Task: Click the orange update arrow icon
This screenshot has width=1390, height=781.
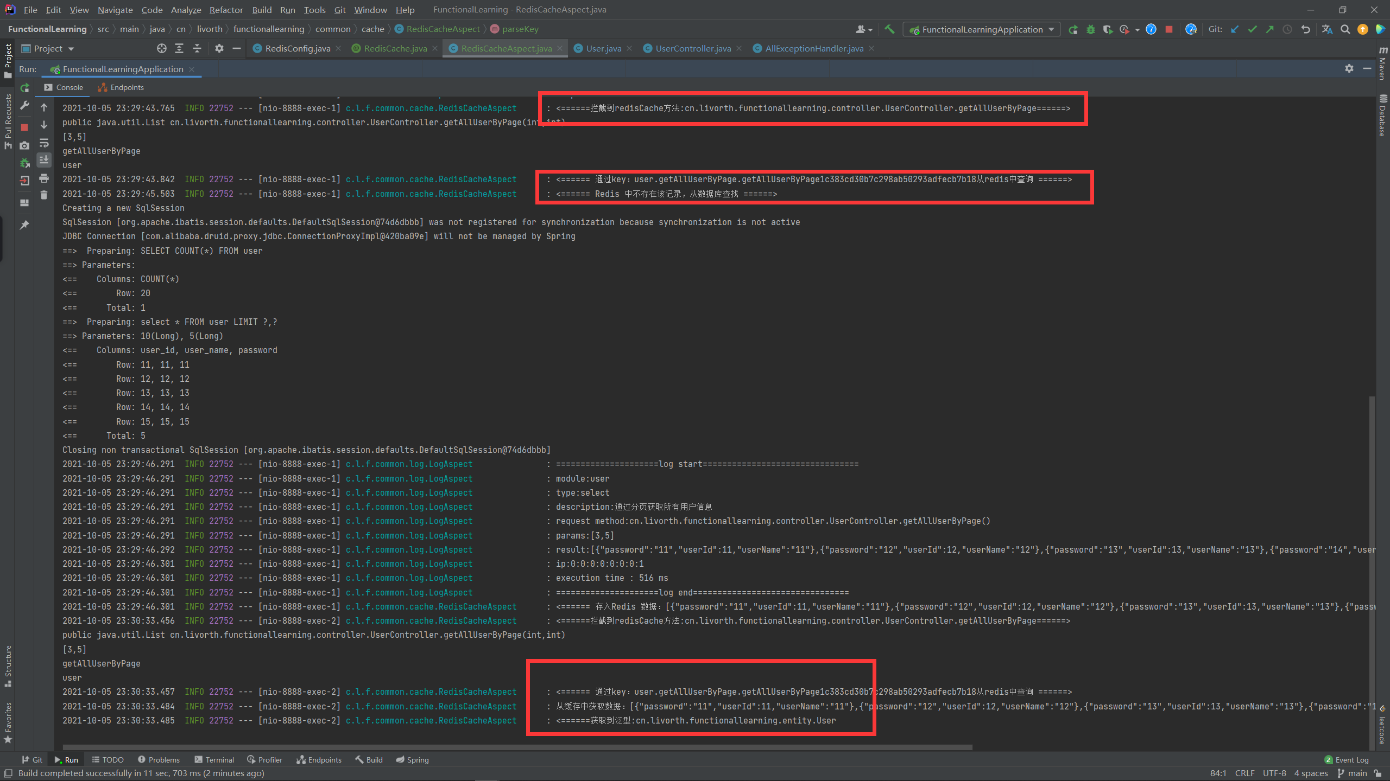Action: pos(1363,29)
